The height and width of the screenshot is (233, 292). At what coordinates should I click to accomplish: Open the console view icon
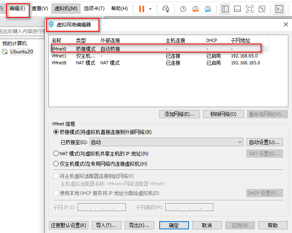click(x=279, y=9)
